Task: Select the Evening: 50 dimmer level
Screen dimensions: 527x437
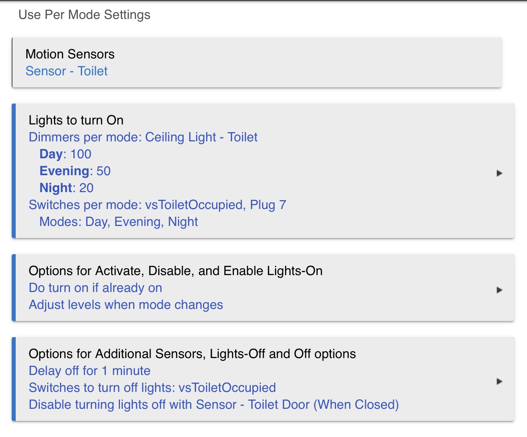Action: pos(75,171)
